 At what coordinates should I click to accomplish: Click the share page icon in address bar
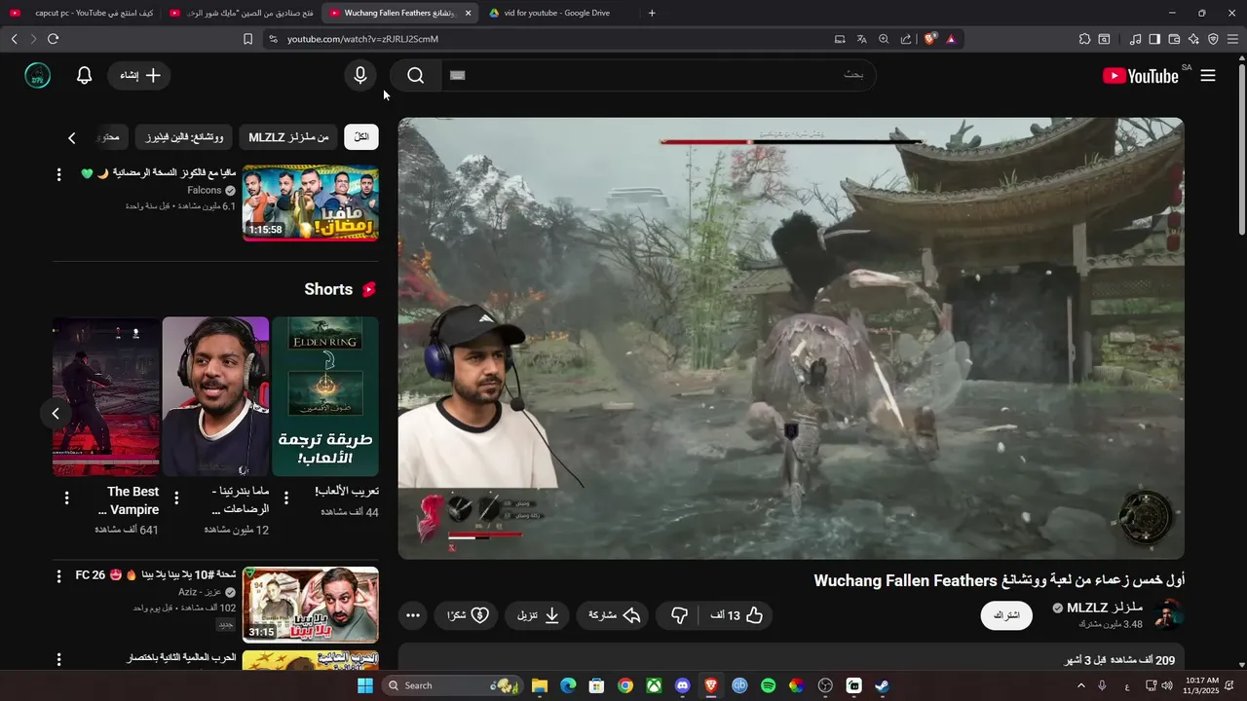click(906, 39)
